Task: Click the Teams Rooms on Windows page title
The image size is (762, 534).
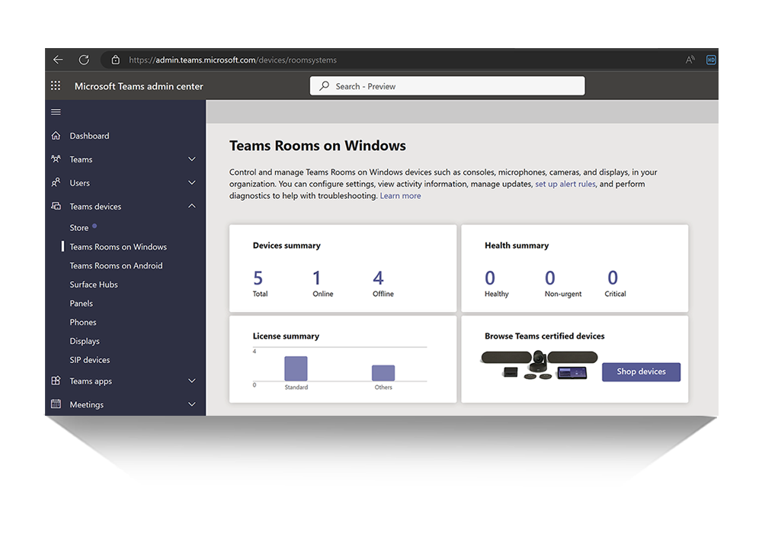Action: pos(318,146)
